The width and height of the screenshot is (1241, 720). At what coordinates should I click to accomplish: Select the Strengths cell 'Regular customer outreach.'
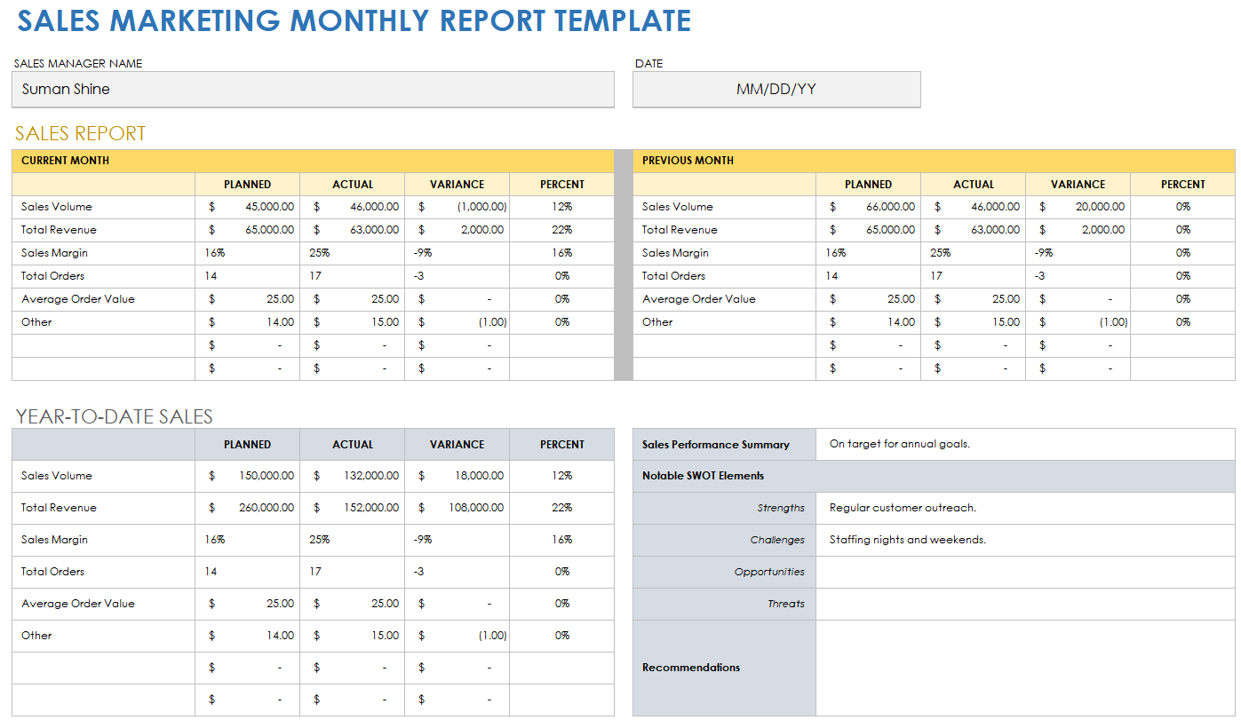(x=1024, y=508)
